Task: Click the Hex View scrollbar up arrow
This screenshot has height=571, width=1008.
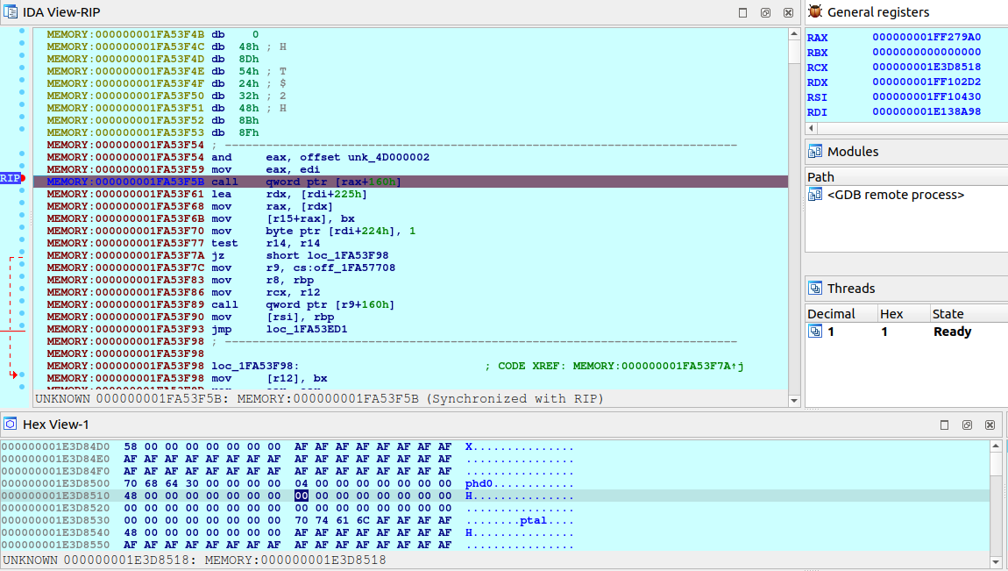Action: tap(996, 446)
